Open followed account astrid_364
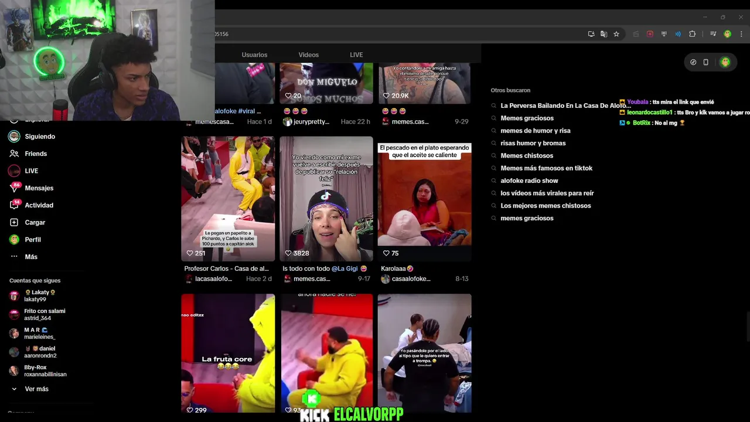This screenshot has height=422, width=750. coord(37,315)
